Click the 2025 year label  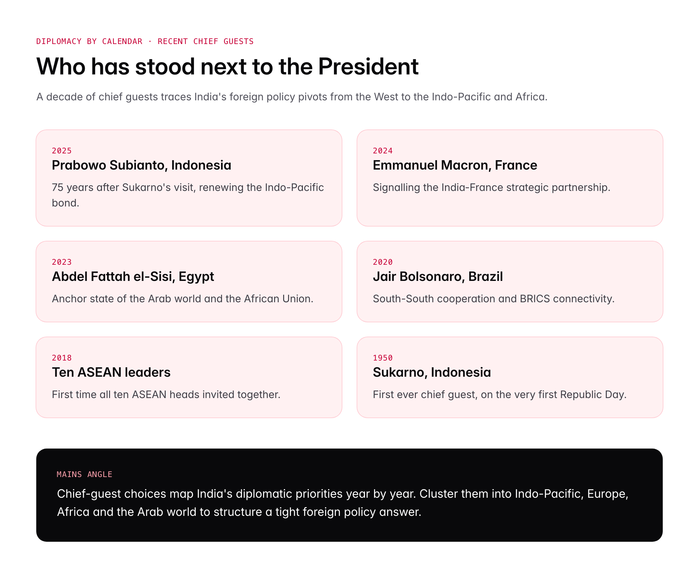61,151
